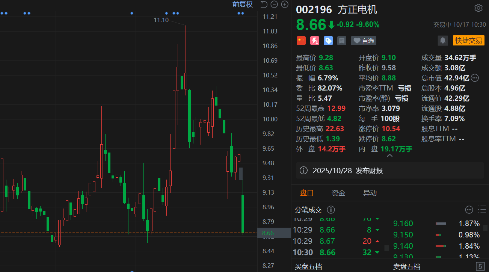Image resolution: width=489 pixels, height=272 pixels.
Task: Open the settings gear beside stock name
Action: tap(478, 8)
